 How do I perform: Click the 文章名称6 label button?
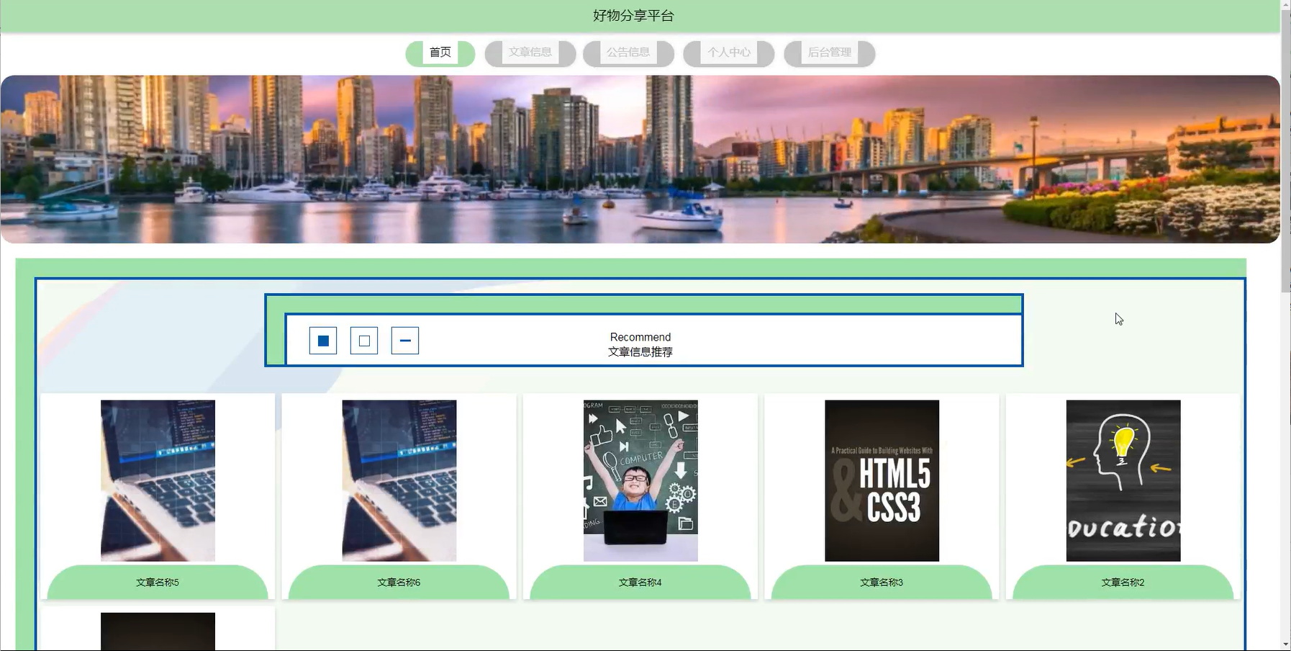coord(399,582)
